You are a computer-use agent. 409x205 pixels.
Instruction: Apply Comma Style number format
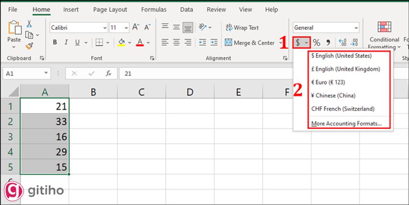(328, 43)
